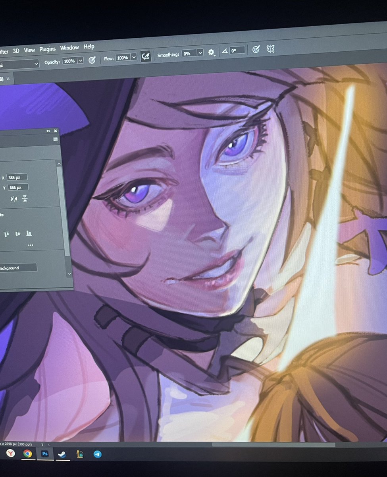Open the Window menu
This screenshot has height=477, width=387.
coord(69,48)
